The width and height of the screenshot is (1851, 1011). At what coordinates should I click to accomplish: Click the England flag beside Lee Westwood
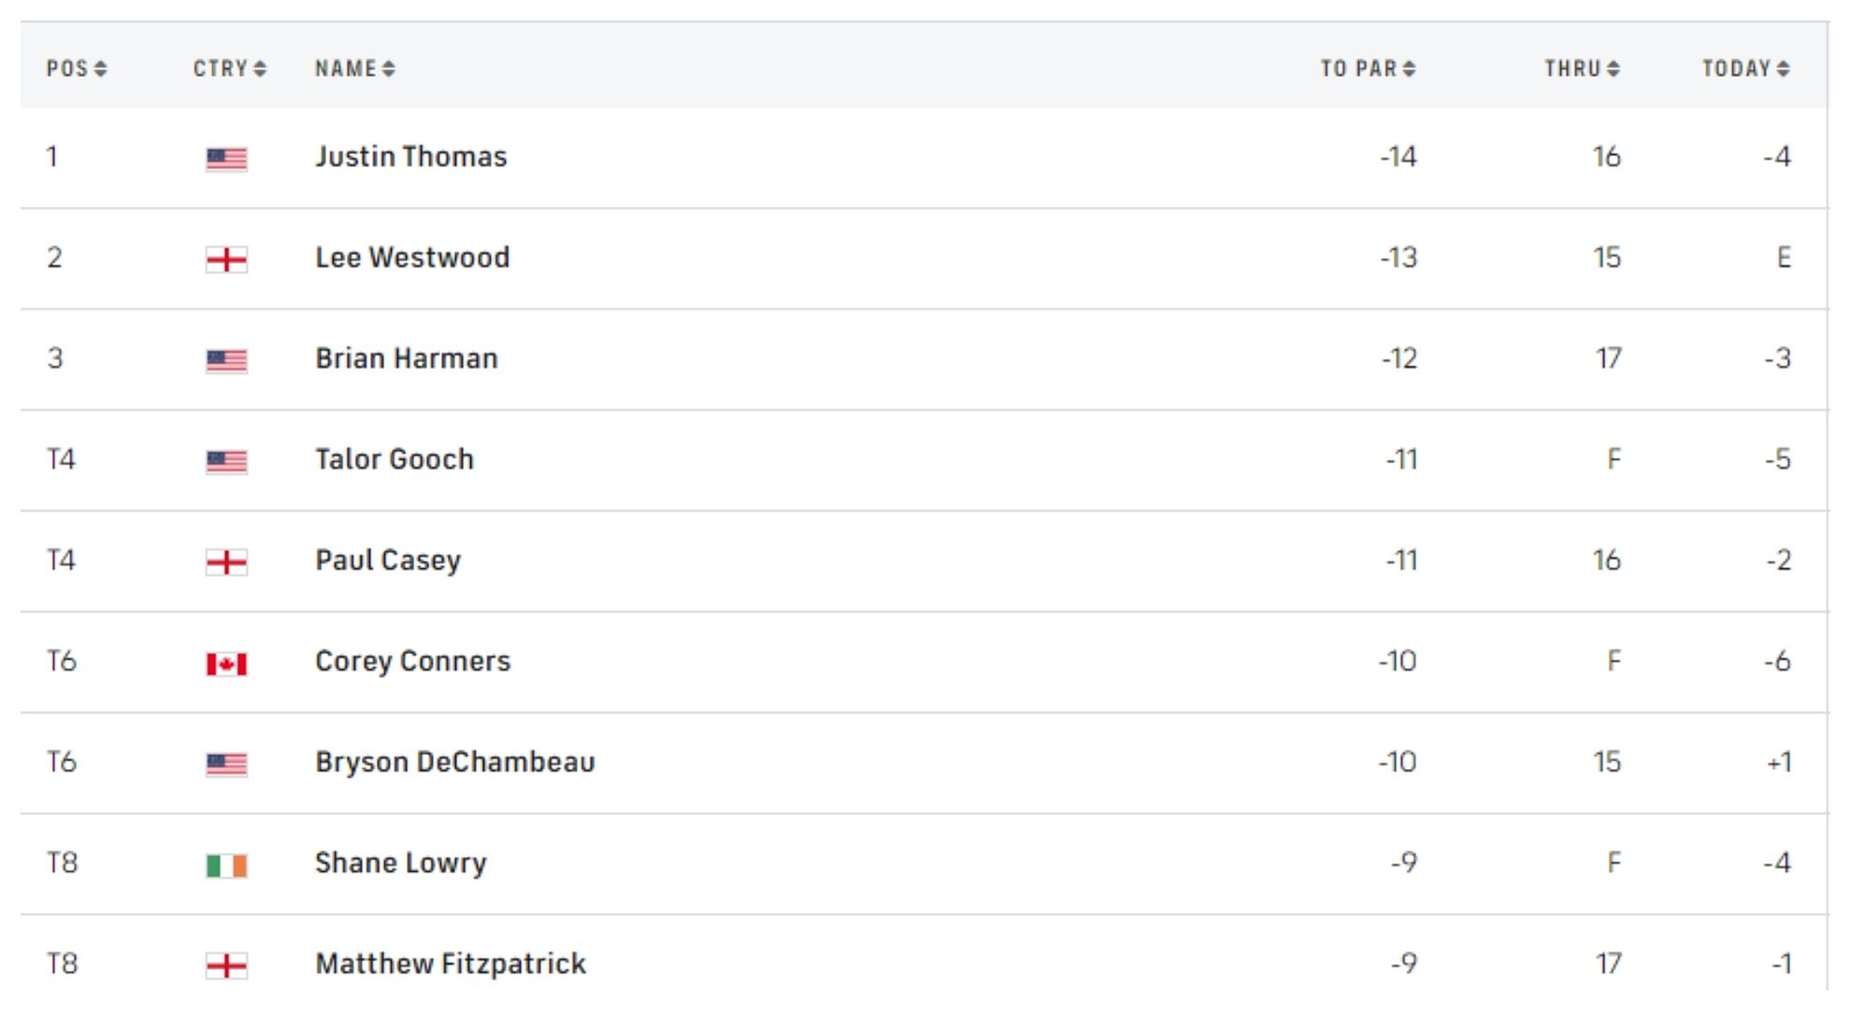226,259
